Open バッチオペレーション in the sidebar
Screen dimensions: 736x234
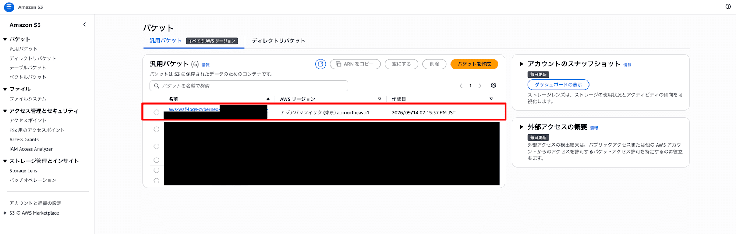click(33, 180)
